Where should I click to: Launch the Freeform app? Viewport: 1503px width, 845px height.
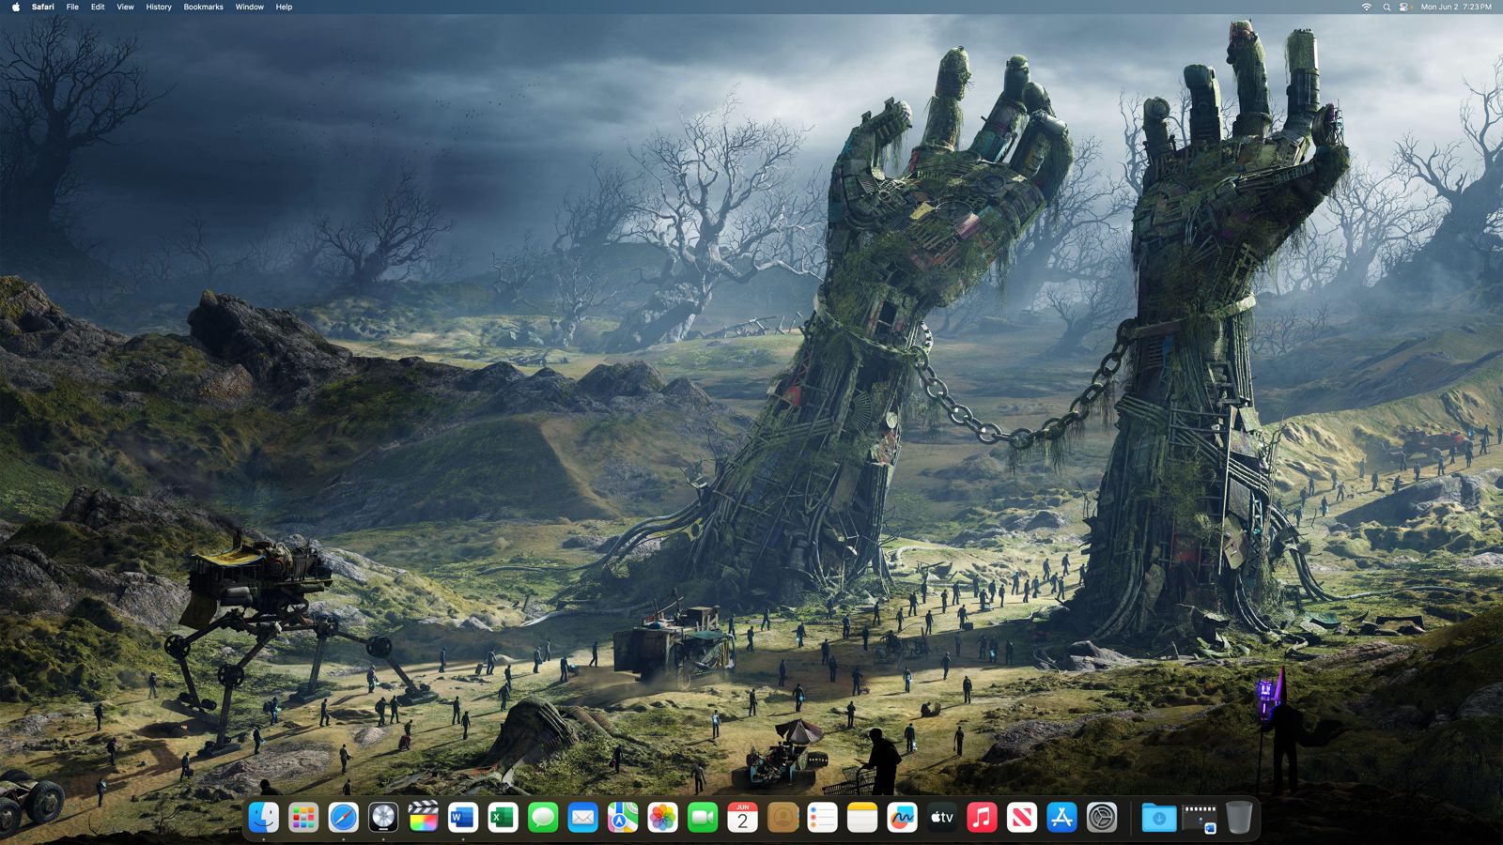tap(902, 818)
